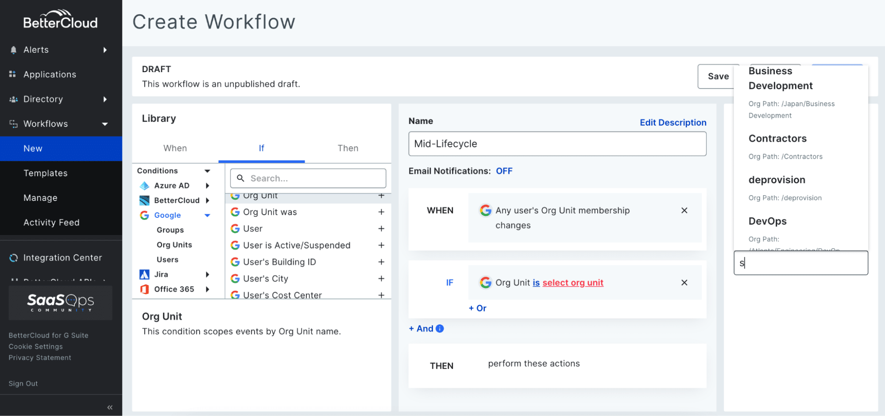Expand the Azure AD arrow

coord(207,185)
